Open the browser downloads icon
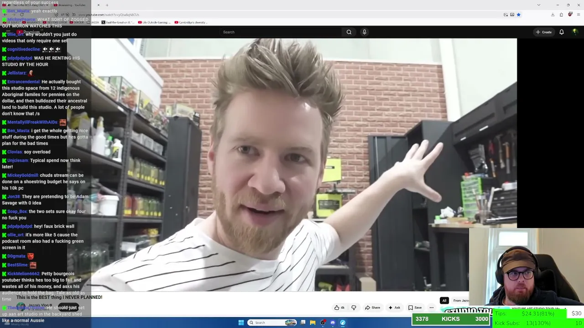The image size is (584, 328). [x=553, y=15]
